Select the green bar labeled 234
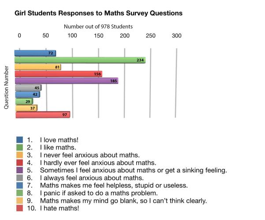Image resolution: width=265 pixels, height=220 pixels. 80,60
